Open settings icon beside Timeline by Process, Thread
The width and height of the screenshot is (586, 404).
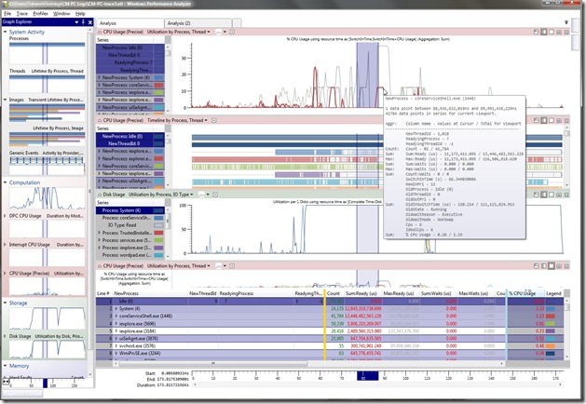click(x=213, y=120)
